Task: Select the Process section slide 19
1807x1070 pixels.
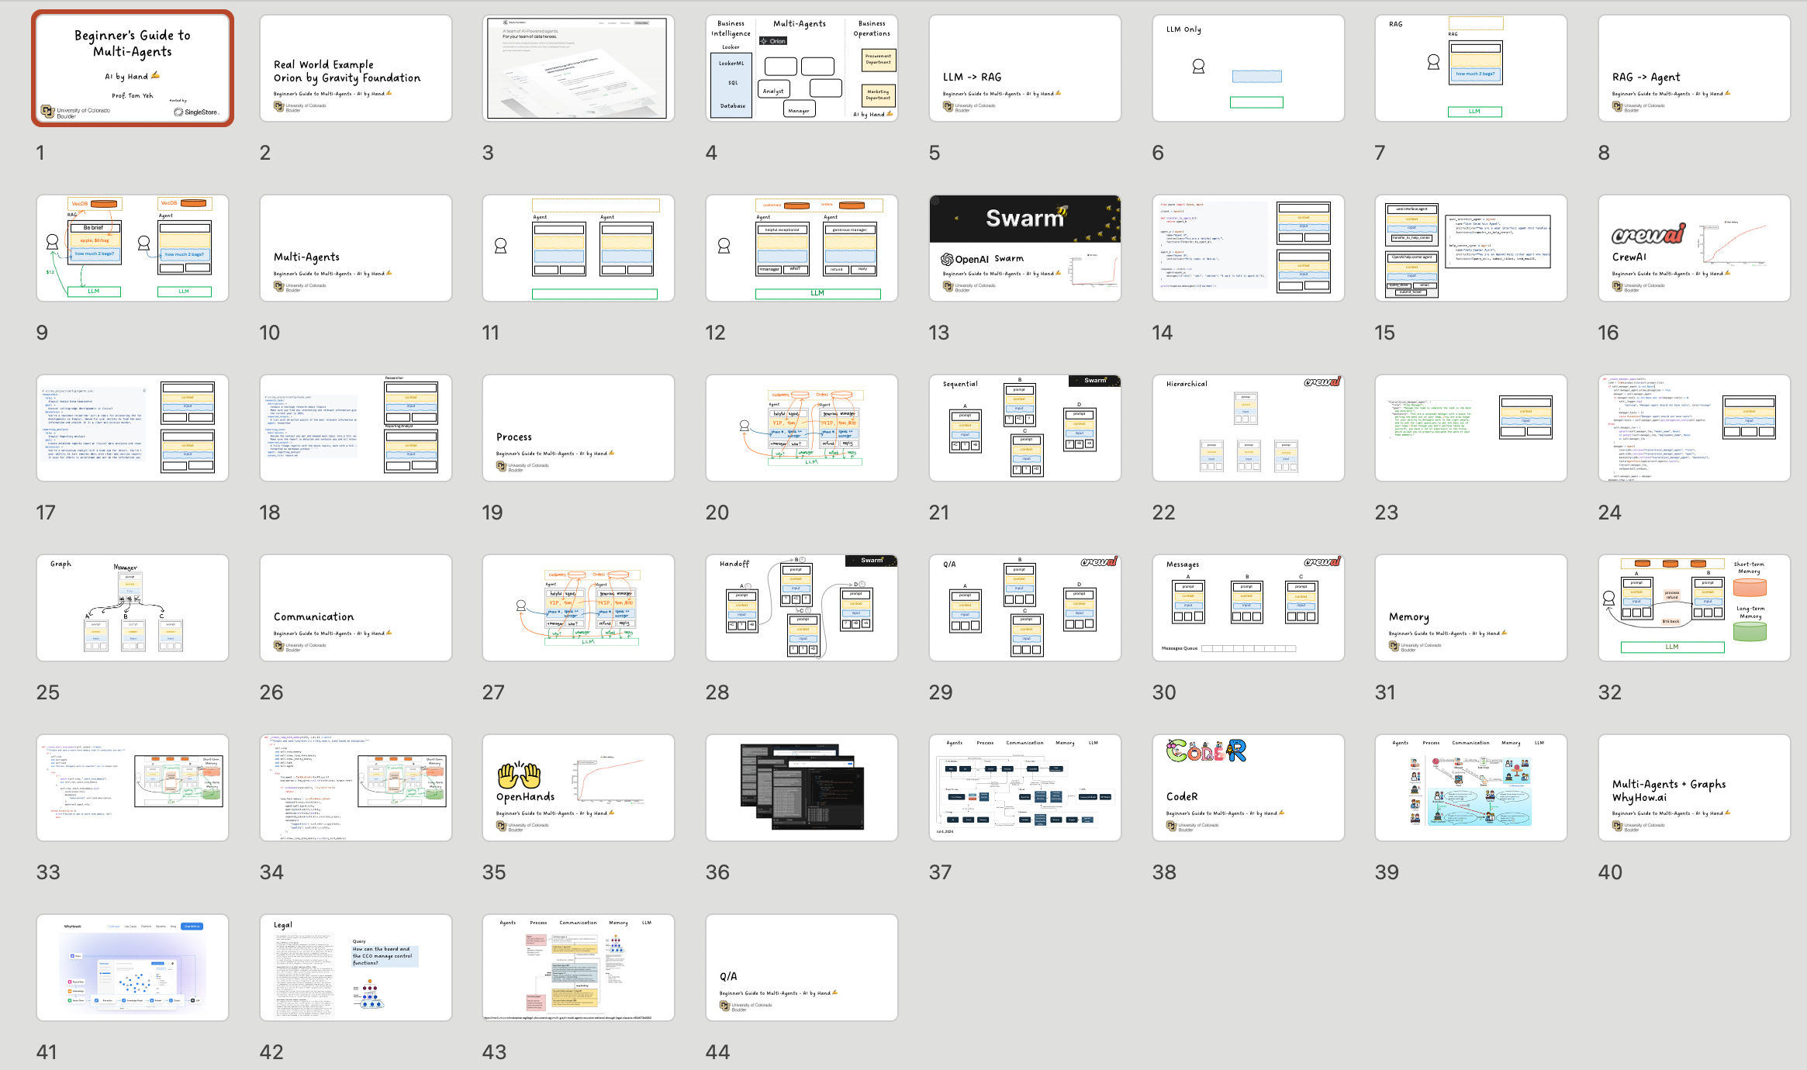Action: tap(579, 428)
